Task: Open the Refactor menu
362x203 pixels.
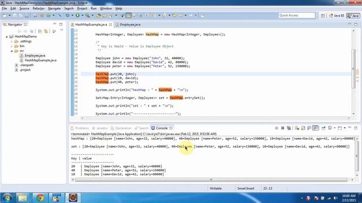Action: [38, 8]
